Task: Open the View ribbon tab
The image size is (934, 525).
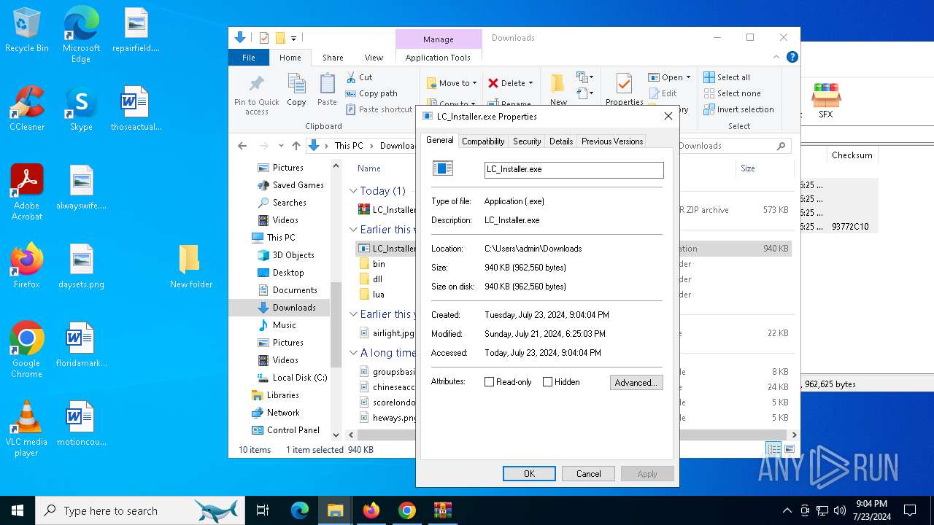Action: pos(374,58)
